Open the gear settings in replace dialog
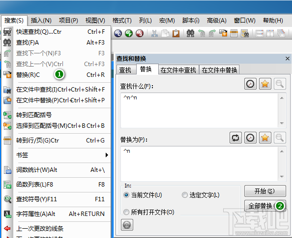Viewport: 292px width, 238px height. (127, 225)
